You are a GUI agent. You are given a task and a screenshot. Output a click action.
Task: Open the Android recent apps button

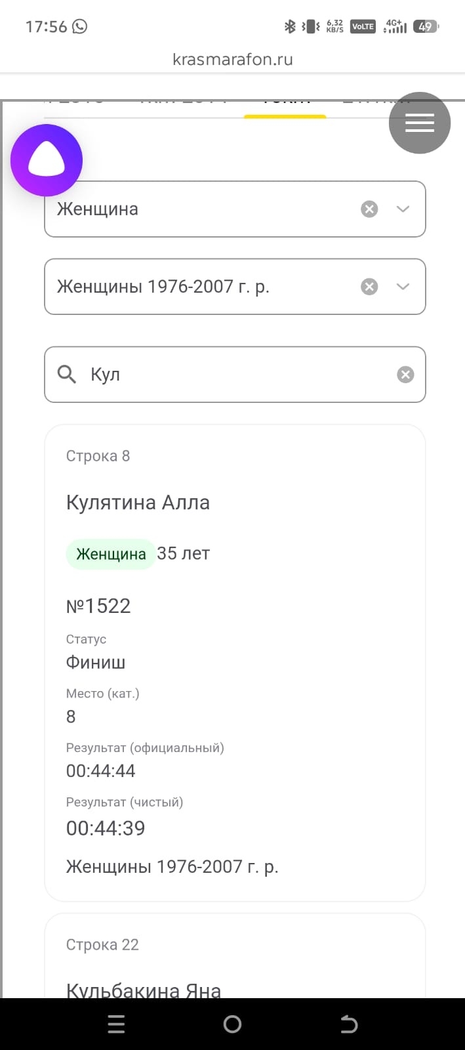pos(116,1024)
